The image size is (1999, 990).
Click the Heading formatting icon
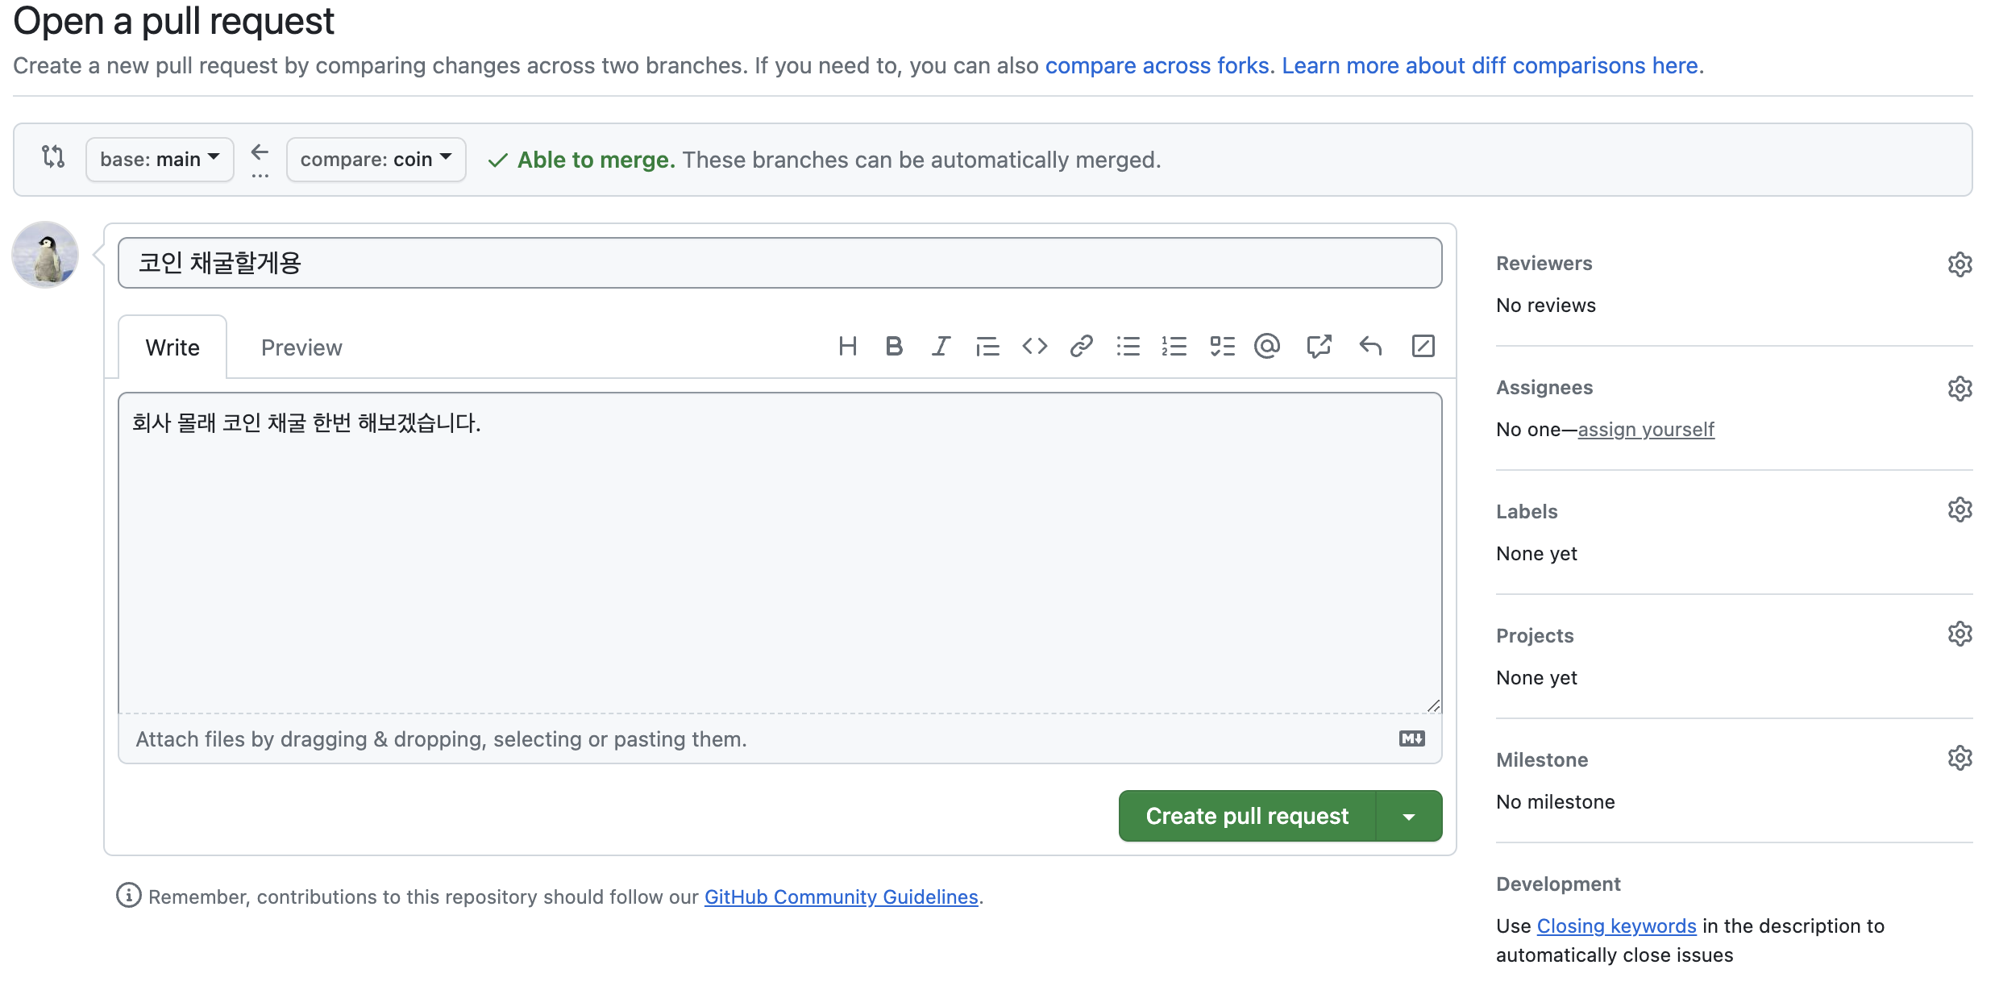coord(847,347)
